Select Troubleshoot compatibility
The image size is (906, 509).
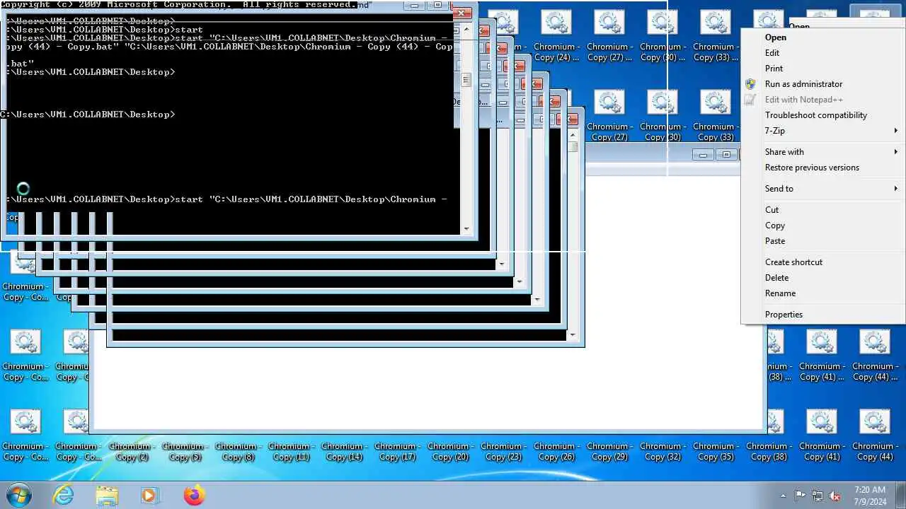click(x=822, y=115)
